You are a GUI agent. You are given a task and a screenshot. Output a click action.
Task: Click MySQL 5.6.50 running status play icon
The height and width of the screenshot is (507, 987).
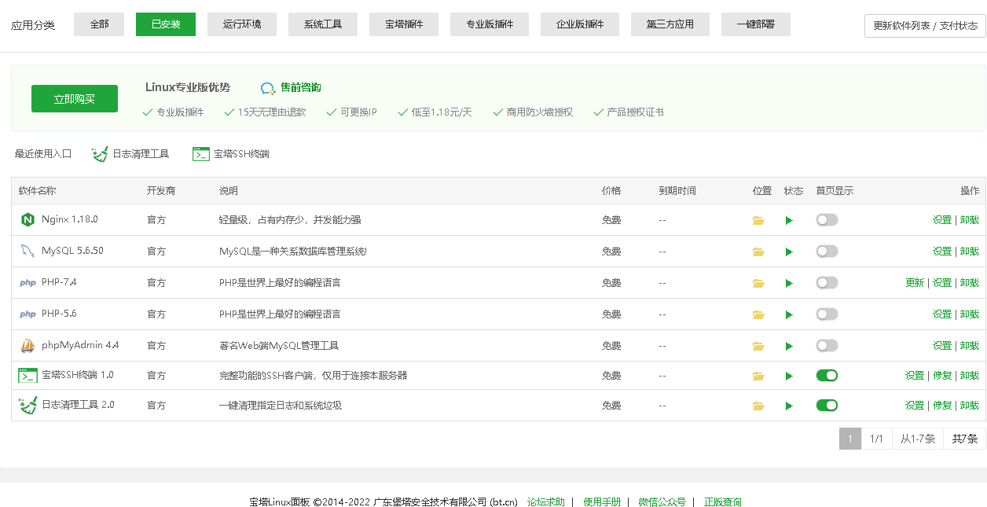[789, 252]
